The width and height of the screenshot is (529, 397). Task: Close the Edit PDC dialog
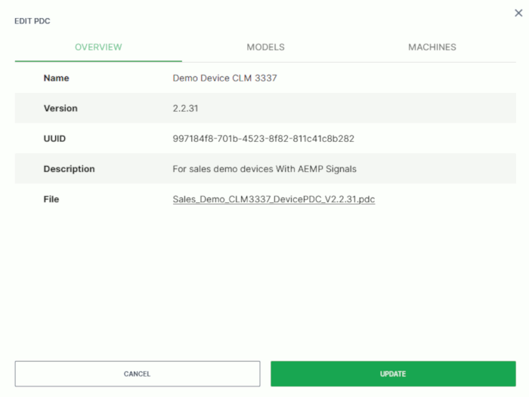516,13
